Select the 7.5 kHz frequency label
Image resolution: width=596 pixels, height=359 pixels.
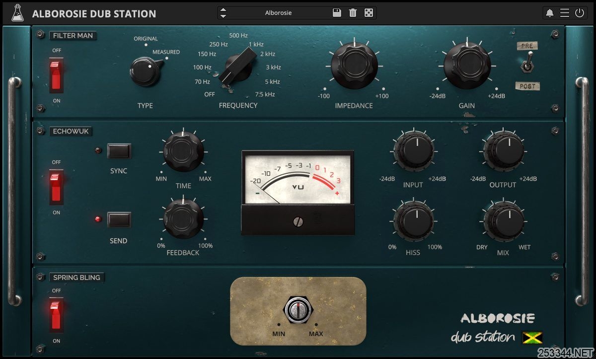pos(265,94)
